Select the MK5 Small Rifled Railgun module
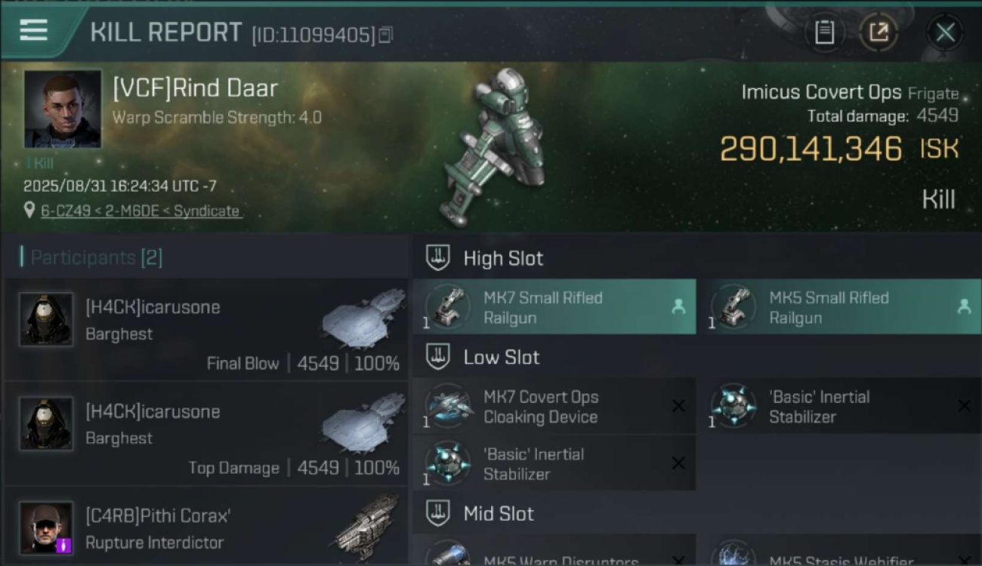This screenshot has width=982, height=566. click(x=841, y=307)
